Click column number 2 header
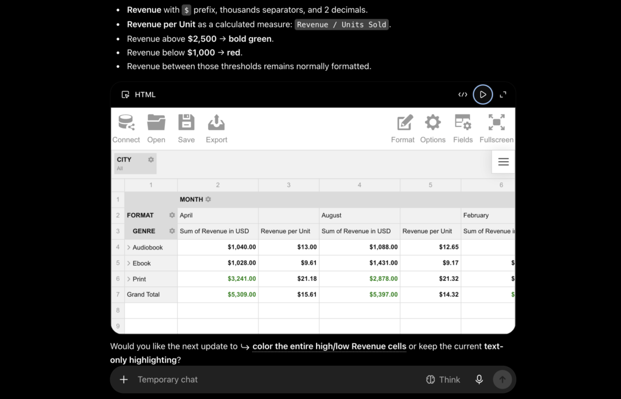621x399 pixels. (x=218, y=185)
